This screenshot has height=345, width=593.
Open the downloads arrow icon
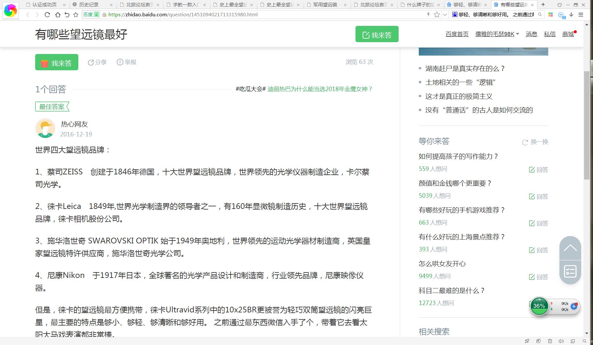571,15
